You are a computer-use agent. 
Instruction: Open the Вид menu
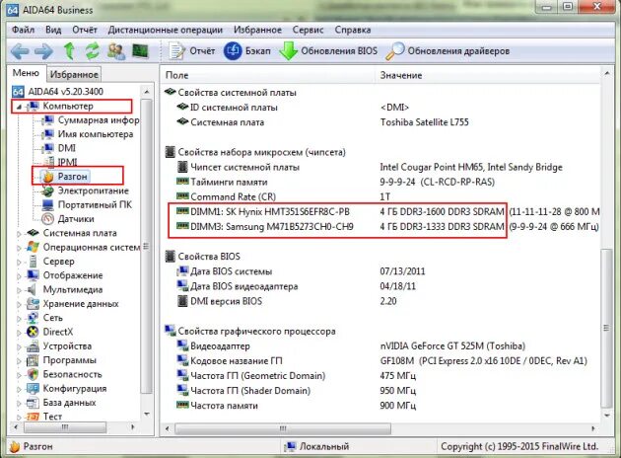click(x=53, y=30)
